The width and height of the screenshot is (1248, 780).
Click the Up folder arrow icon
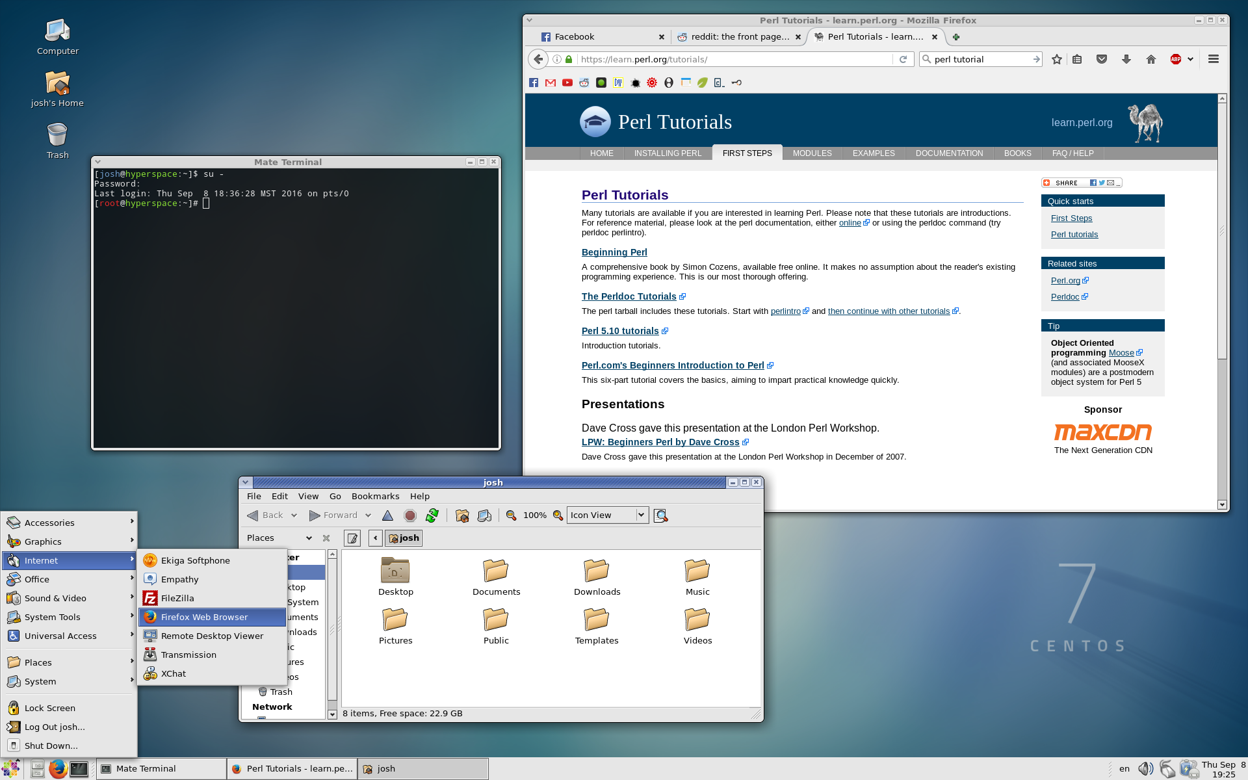point(387,515)
